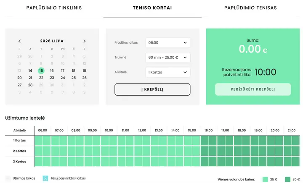Select 1 Kortas slot at 06:00
The height and width of the screenshot is (183, 303).
39,141
